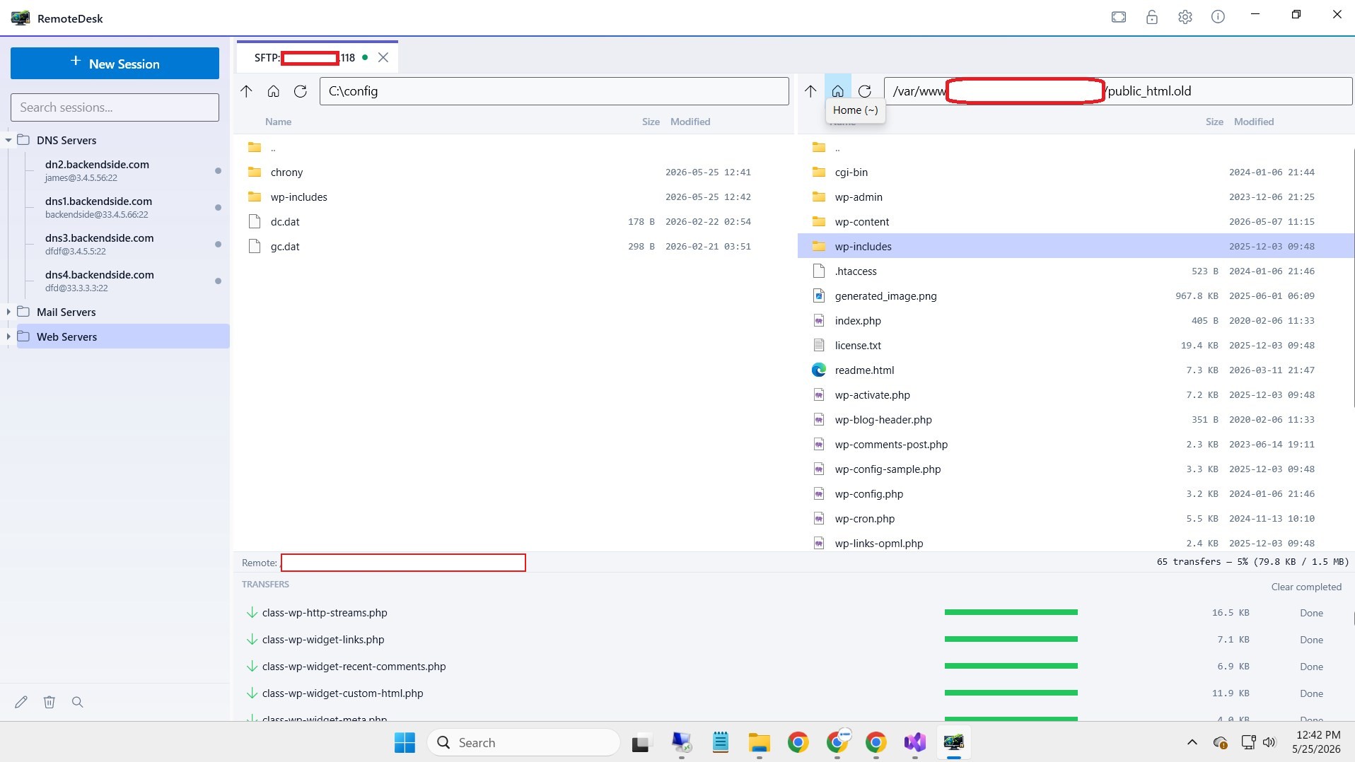1355x762 pixels.
Task: Click the lock icon in title bar
Action: 1151,17
